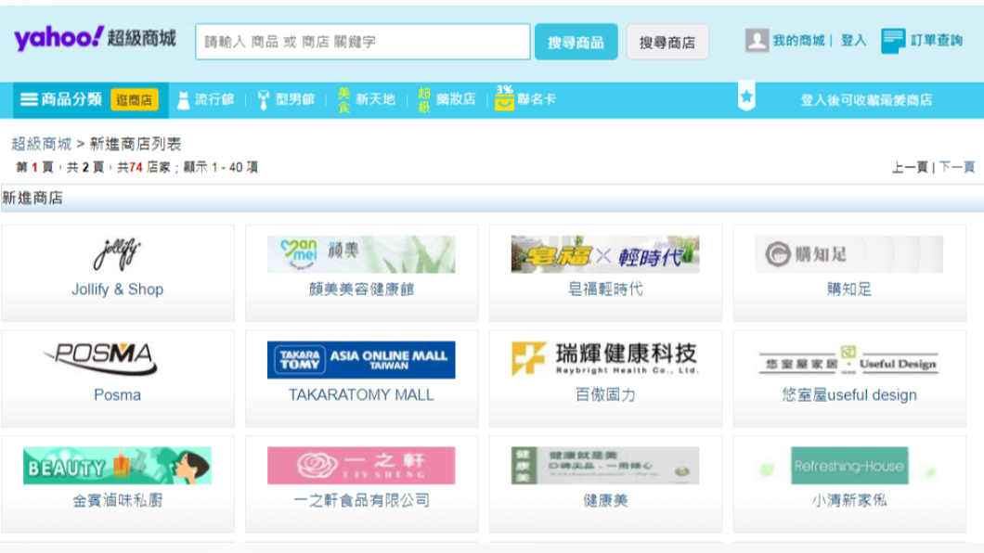This screenshot has height=553, width=984.
Task: Click the 新進商店 section heading
Action: [x=32, y=199]
